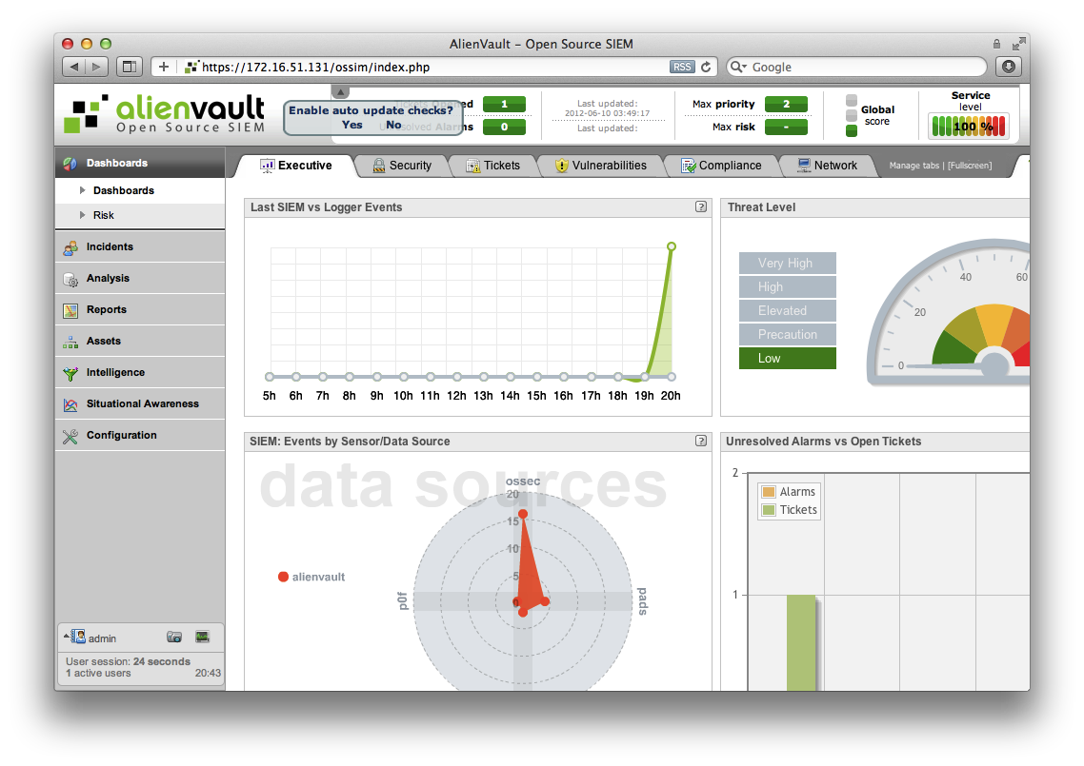Choose No for auto update checks
This screenshot has width=1084, height=766.
pyautogui.click(x=393, y=125)
